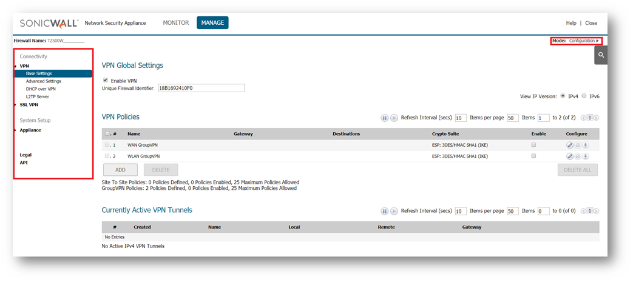Go to previous page of VPN Policies

coord(583,118)
